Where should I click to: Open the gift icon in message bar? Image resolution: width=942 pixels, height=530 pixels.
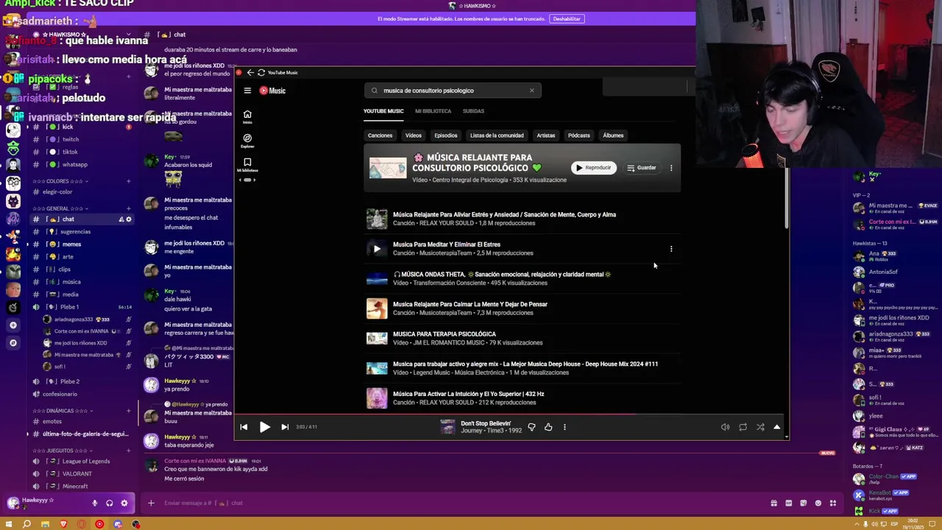(774, 504)
